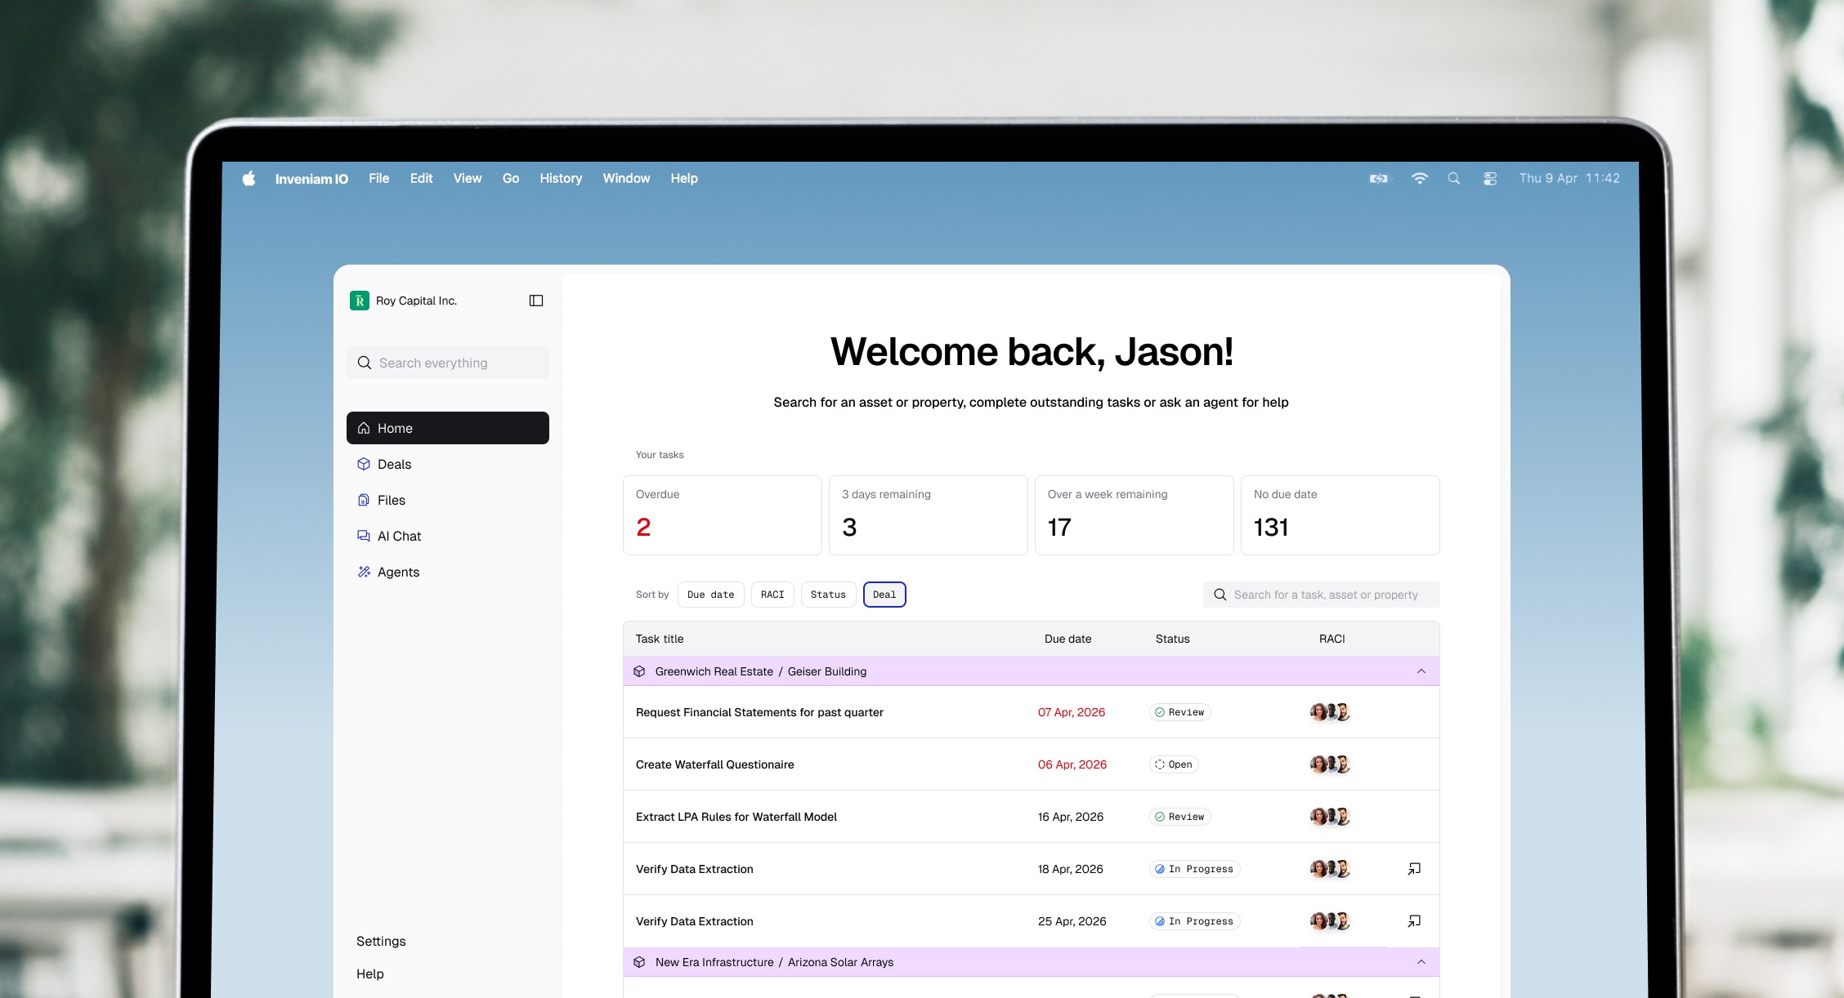Open Settings in the sidebar

pos(381,941)
